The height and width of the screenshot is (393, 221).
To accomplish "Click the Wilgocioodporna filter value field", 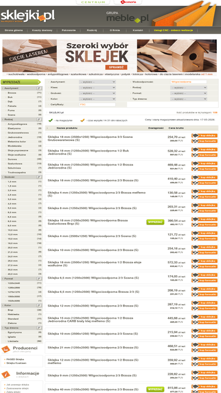I will pyautogui.click(x=189, y=82).
